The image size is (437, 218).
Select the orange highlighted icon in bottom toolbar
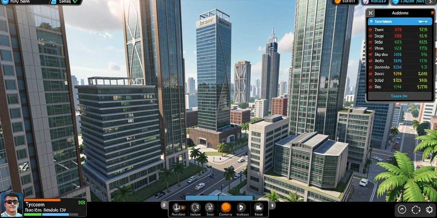tap(226, 207)
